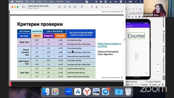Viewport: 174px width, 98px height.
Task: Open the myndex.com APCA link
Action: pos(109,45)
